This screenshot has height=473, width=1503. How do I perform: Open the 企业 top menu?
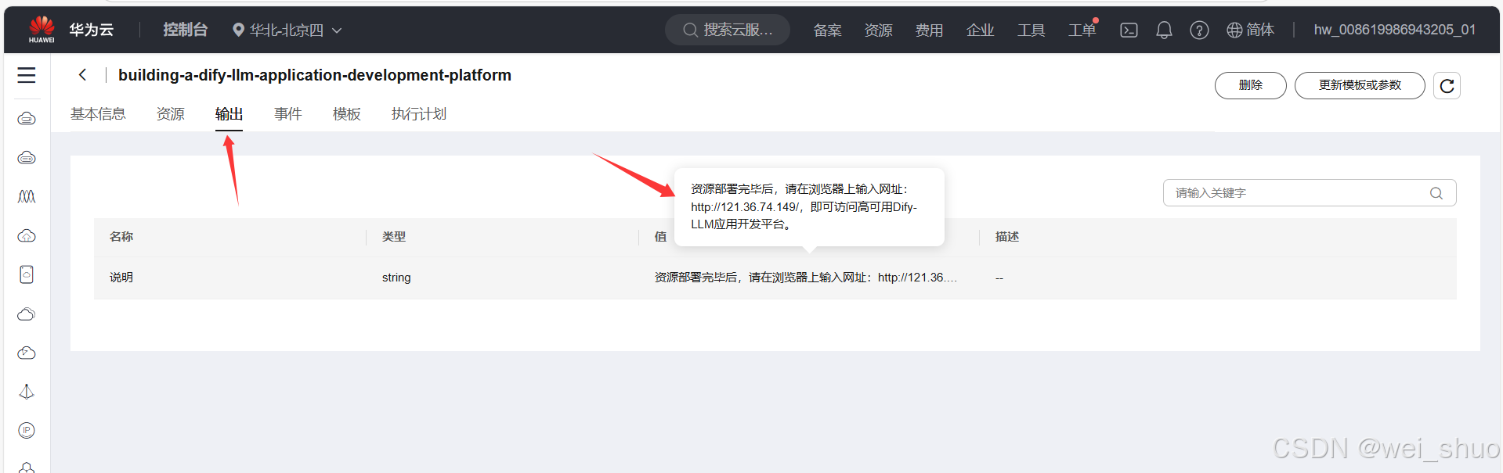(x=980, y=30)
